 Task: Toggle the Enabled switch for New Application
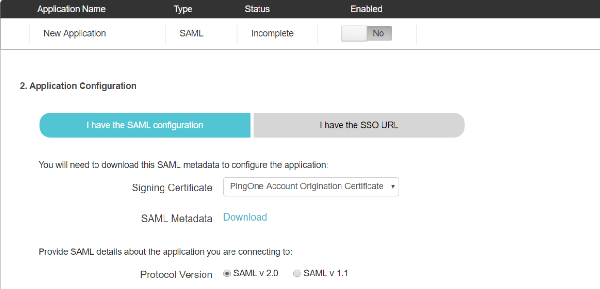click(366, 33)
